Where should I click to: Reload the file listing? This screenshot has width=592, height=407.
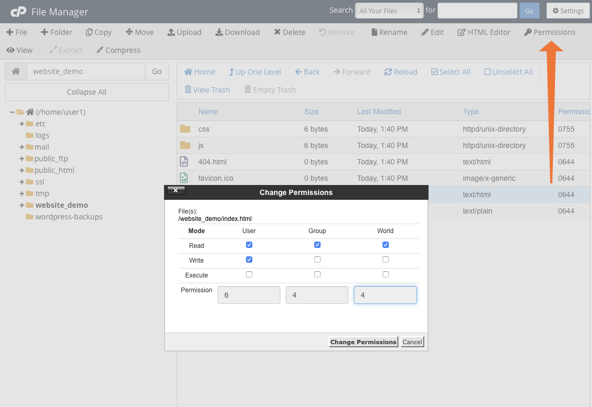tap(400, 72)
